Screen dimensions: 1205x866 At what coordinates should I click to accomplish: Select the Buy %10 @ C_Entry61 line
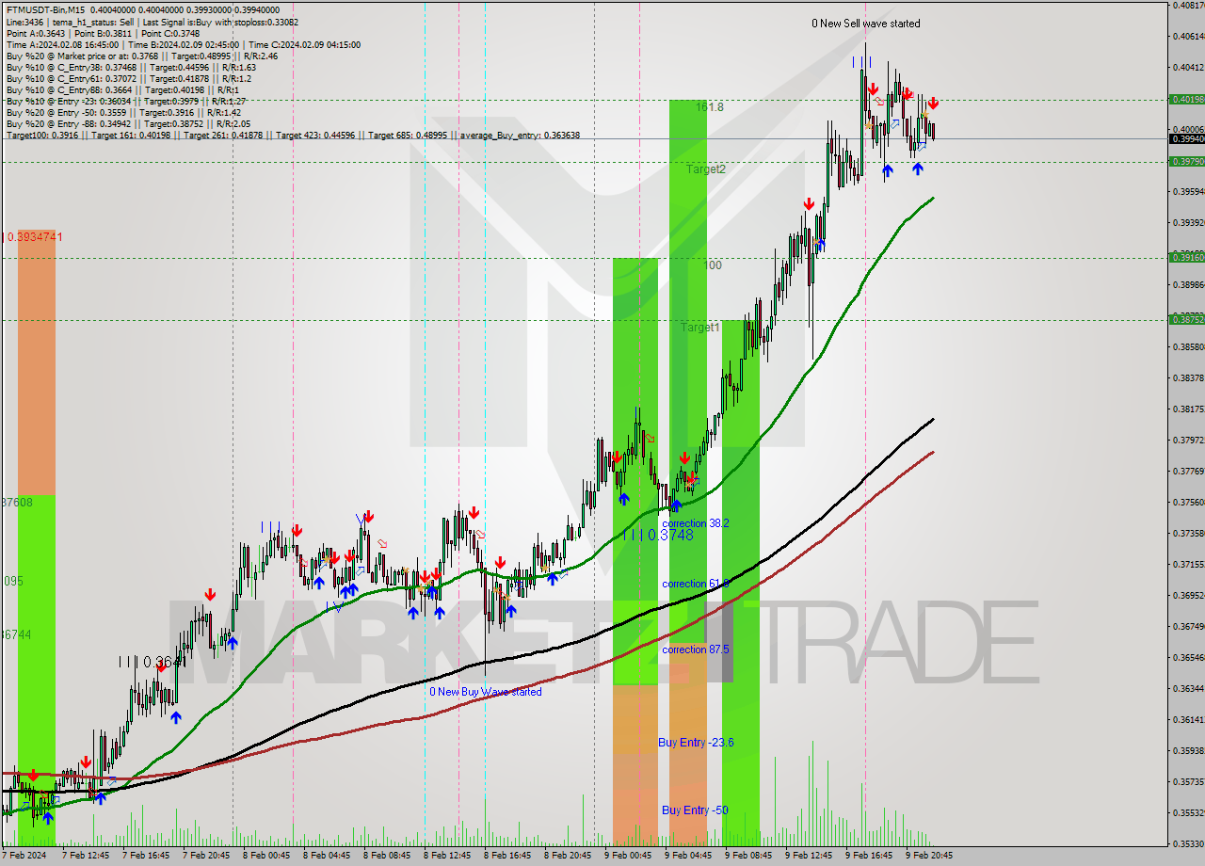click(131, 78)
